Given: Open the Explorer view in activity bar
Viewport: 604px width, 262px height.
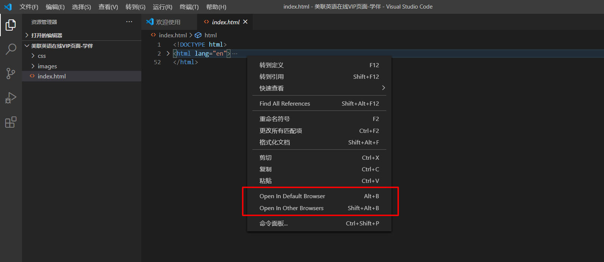Looking at the screenshot, I should tap(11, 25).
